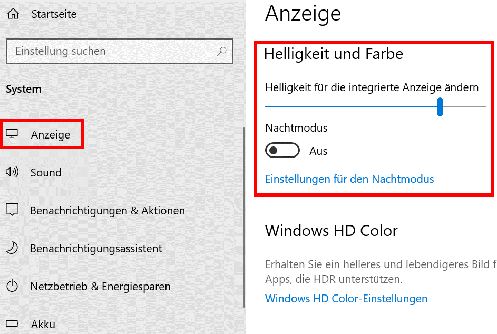Click the Benachrichtigungsassistent moon icon

pyautogui.click(x=12, y=248)
